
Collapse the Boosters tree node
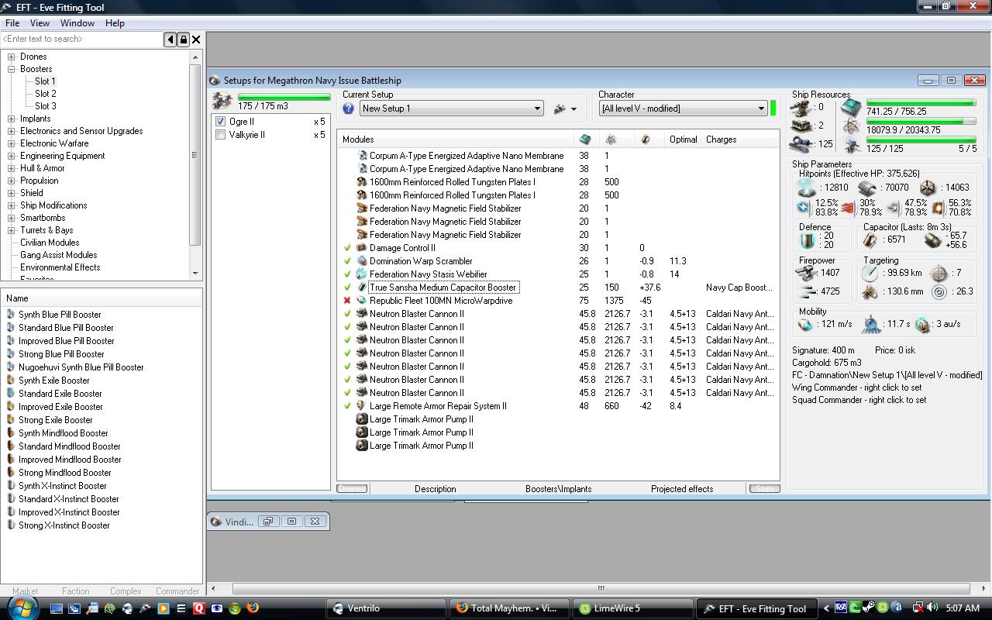tap(12, 69)
